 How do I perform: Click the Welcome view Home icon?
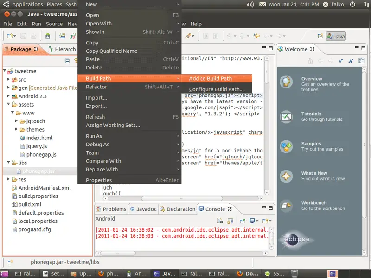click(311, 61)
